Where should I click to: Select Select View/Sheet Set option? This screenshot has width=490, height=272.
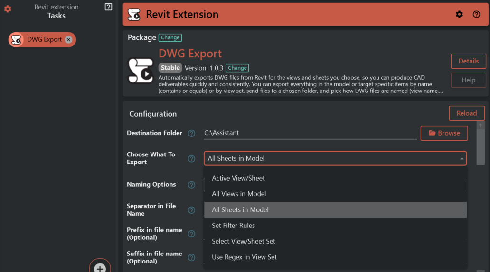pyautogui.click(x=335, y=241)
